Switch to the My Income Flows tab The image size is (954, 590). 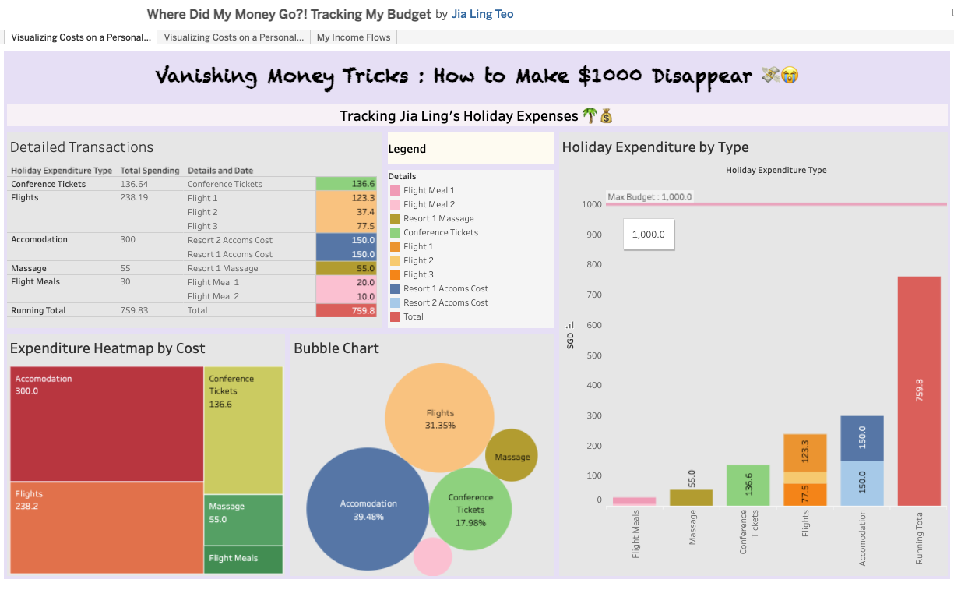(354, 37)
